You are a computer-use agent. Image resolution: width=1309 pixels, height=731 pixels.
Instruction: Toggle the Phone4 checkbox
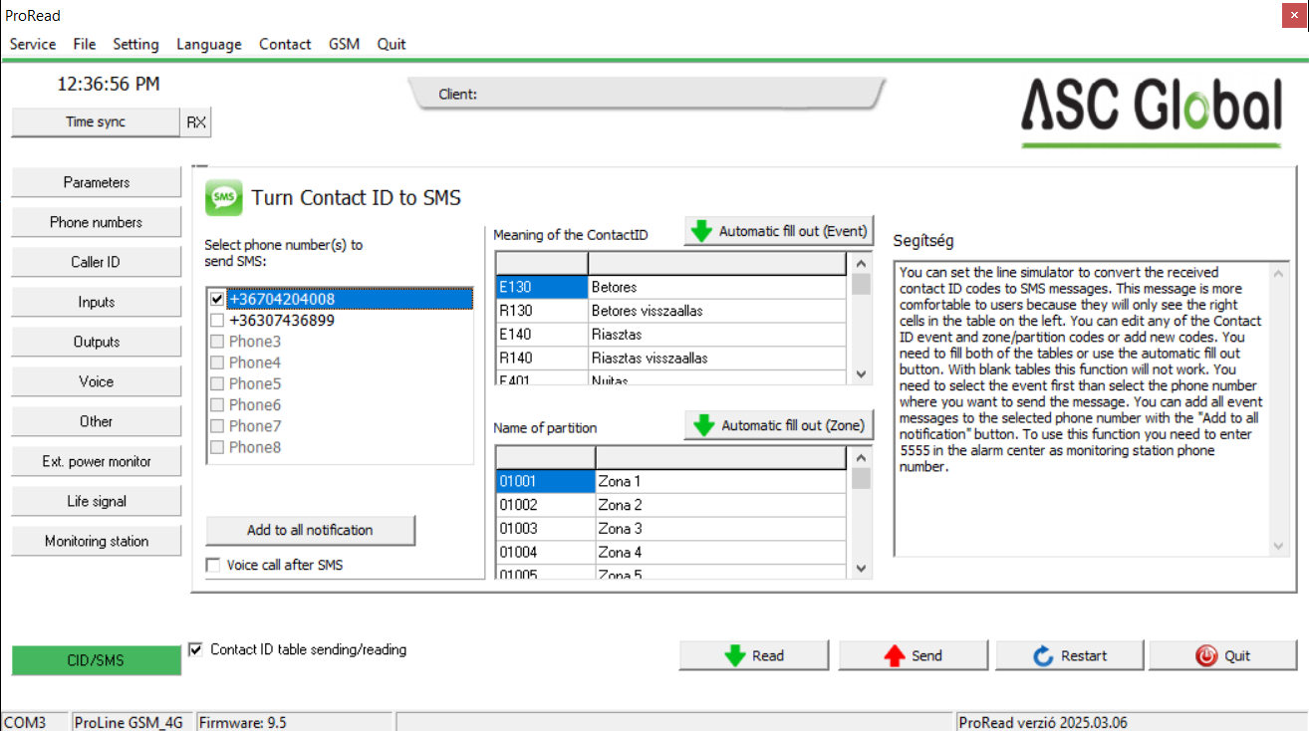(216, 363)
